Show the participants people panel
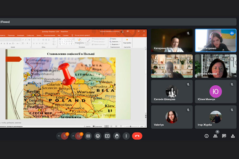The image size is (239, 159). tap(215, 136)
